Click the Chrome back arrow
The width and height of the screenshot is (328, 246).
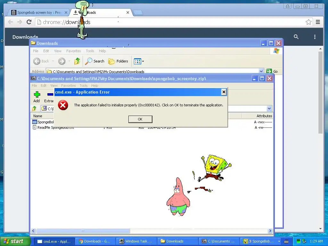[10, 22]
